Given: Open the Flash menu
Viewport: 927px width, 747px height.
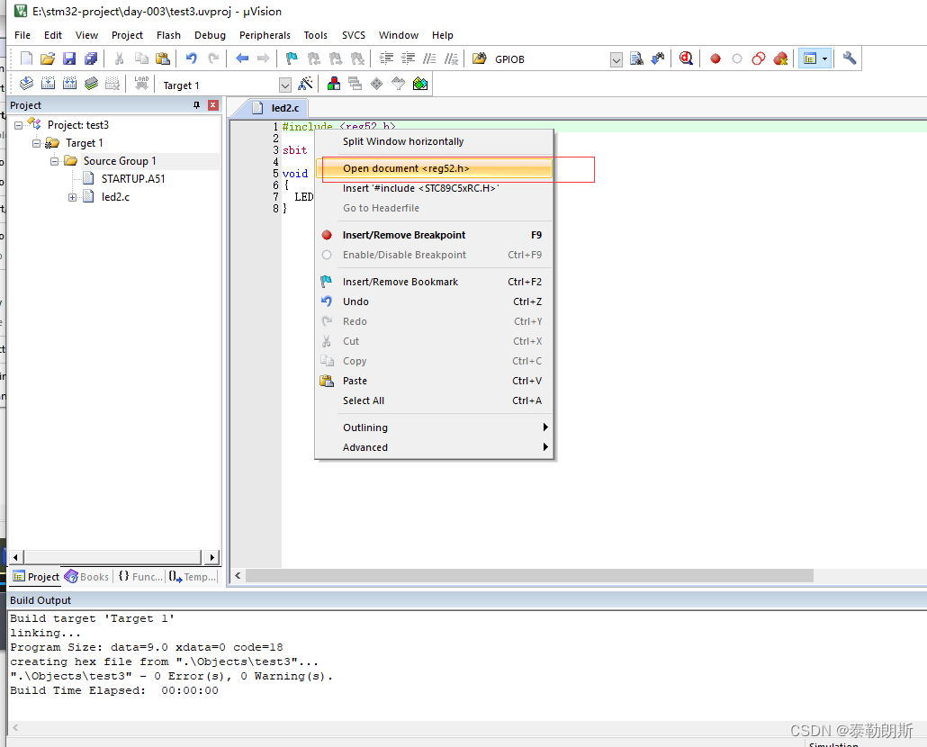Looking at the screenshot, I should click(x=168, y=35).
